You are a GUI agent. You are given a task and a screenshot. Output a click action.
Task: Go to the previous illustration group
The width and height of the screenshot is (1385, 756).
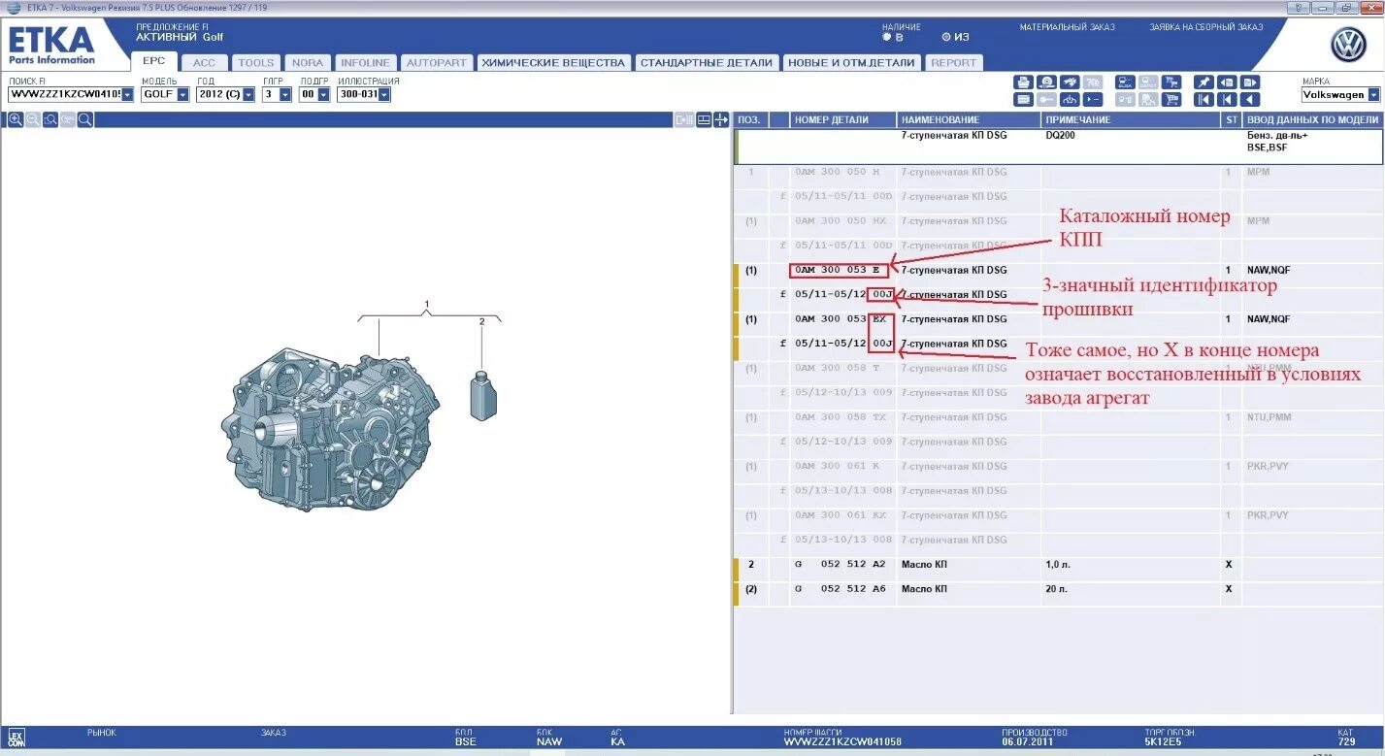1227,99
